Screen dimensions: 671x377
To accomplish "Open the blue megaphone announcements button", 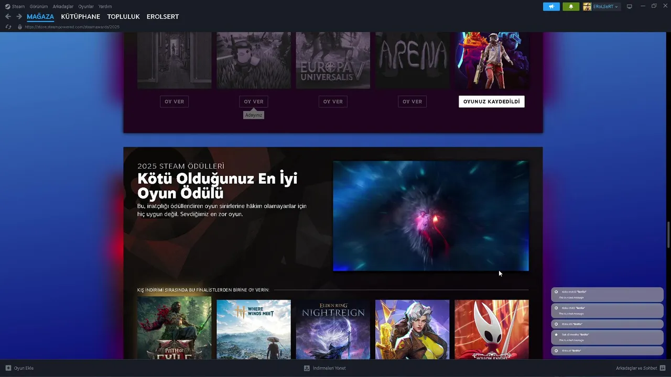I will [x=551, y=6].
